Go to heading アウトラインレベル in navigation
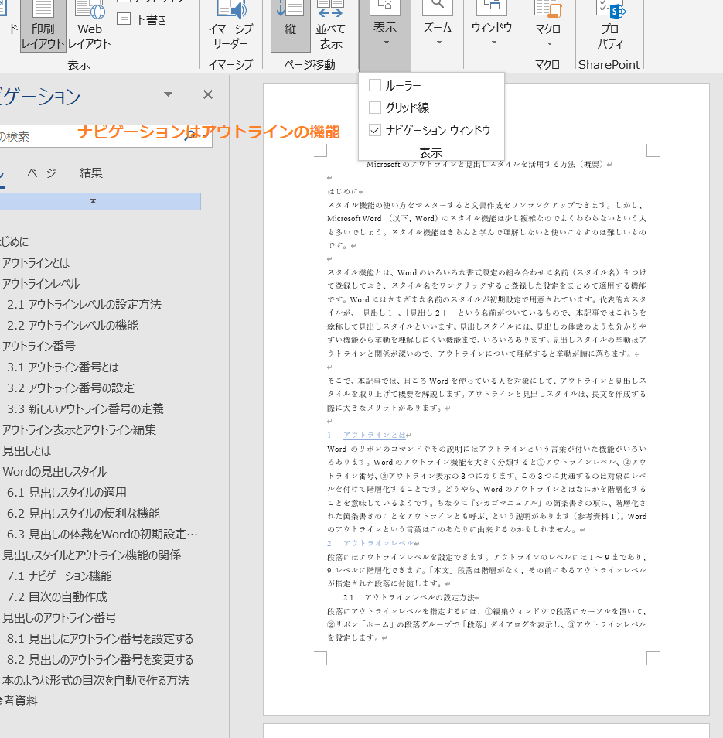This screenshot has width=723, height=738. [41, 284]
